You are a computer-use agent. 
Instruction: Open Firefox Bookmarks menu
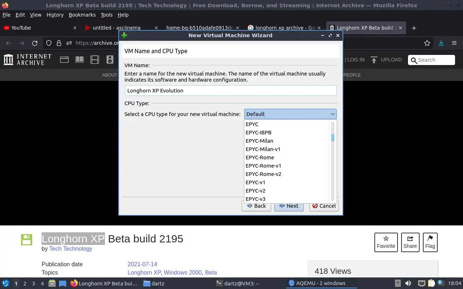pyautogui.click(x=82, y=15)
